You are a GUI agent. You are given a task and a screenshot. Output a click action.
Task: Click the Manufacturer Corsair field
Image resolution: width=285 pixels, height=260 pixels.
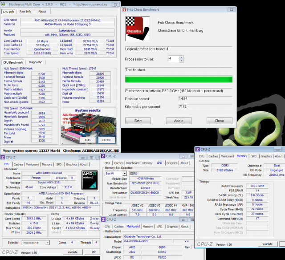pyautogui.click(x=145, y=188)
